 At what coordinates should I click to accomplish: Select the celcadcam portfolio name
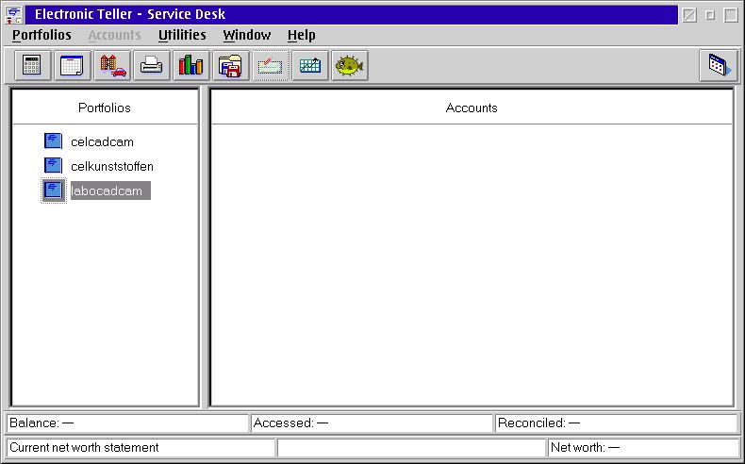coord(102,142)
